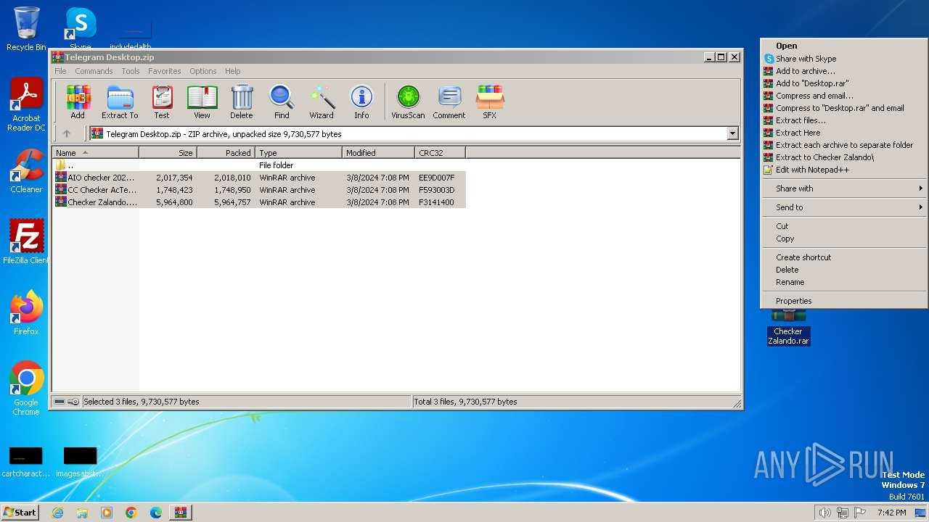This screenshot has width=929, height=522.
Task: Choose Compress to "Desktop.rar" and email
Action: coord(843,108)
